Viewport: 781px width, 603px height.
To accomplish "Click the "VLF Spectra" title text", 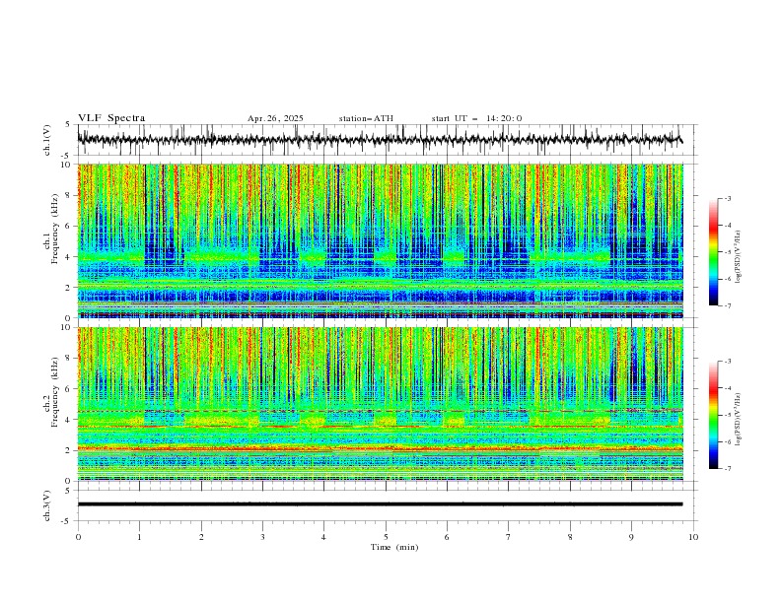I will [x=111, y=118].
